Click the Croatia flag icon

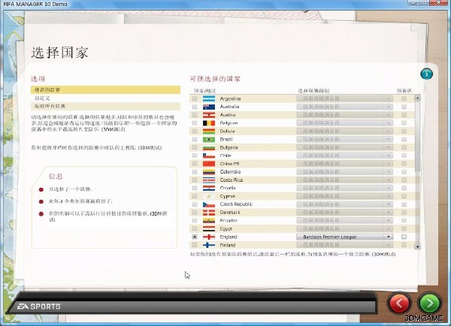[209, 188]
